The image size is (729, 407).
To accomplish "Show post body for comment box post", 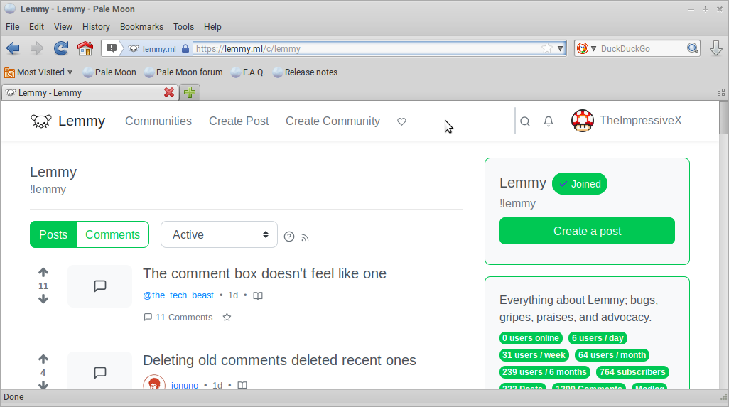I will point(258,296).
